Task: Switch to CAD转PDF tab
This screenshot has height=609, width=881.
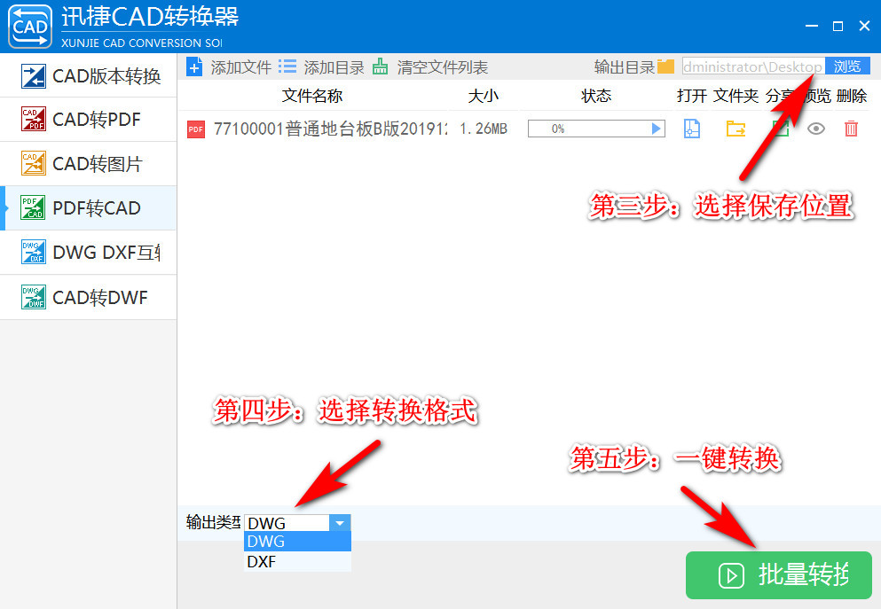Action: [x=88, y=120]
